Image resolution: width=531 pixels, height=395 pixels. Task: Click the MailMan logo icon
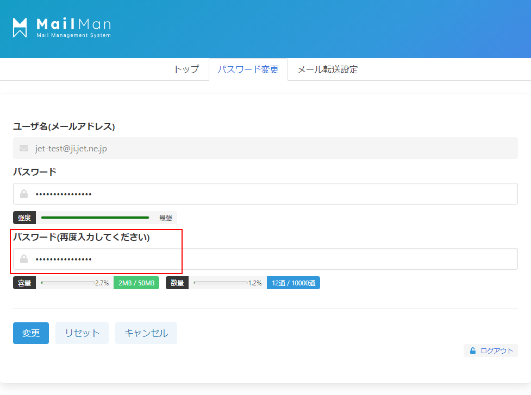20,28
